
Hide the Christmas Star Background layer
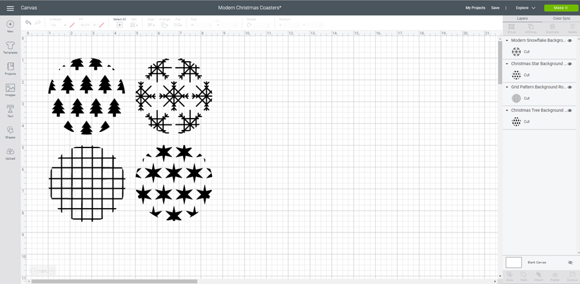[x=570, y=64]
